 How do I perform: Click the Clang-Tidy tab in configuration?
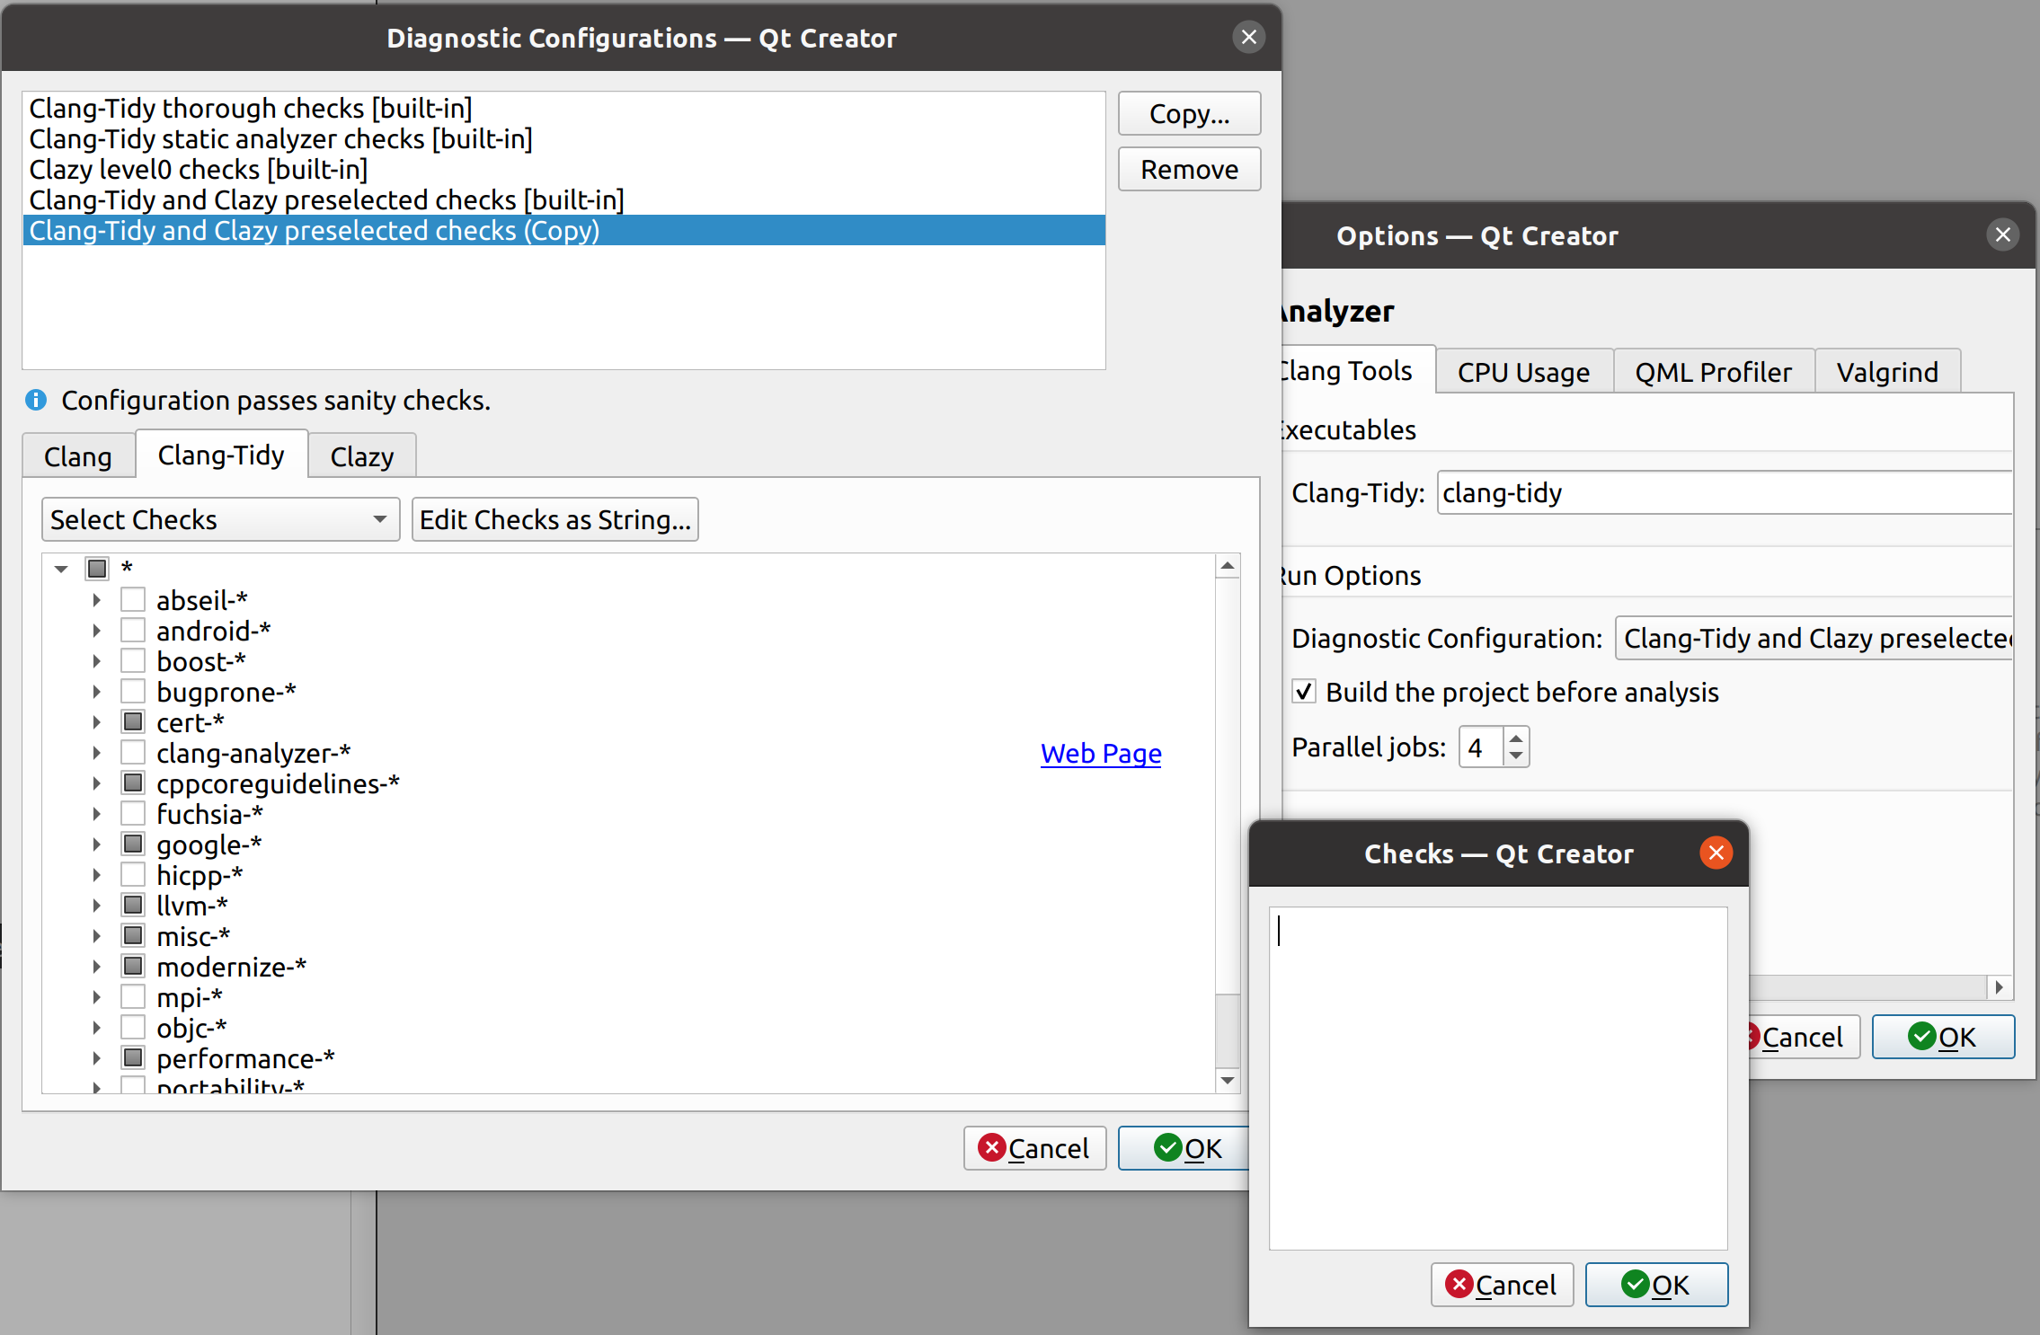220,455
